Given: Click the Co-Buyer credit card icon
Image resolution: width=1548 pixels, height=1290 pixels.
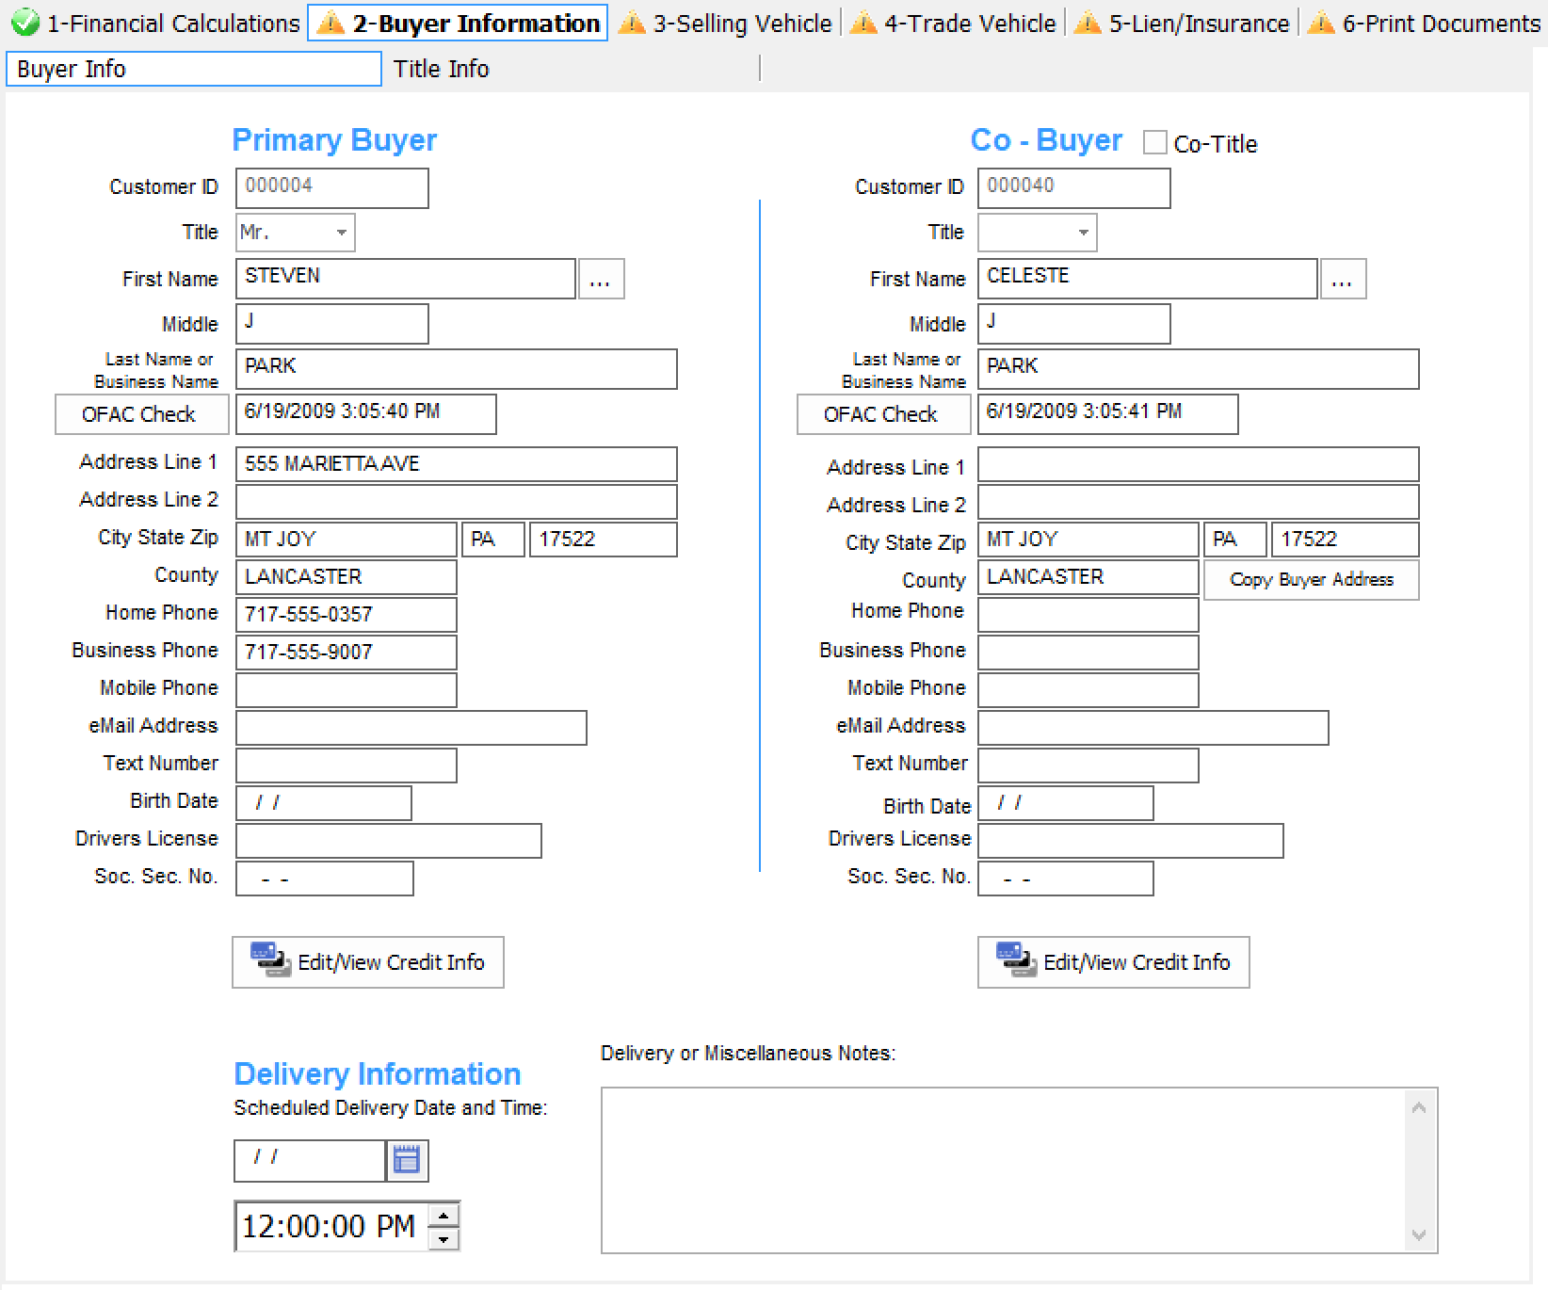Looking at the screenshot, I should pyautogui.click(x=1016, y=960).
